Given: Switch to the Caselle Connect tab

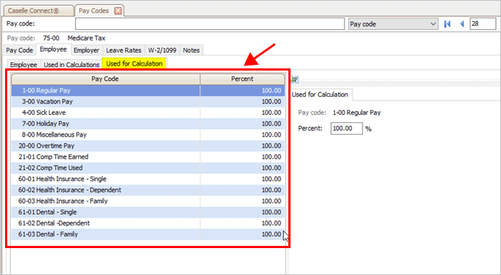Looking at the screenshot, I should pyautogui.click(x=38, y=11).
